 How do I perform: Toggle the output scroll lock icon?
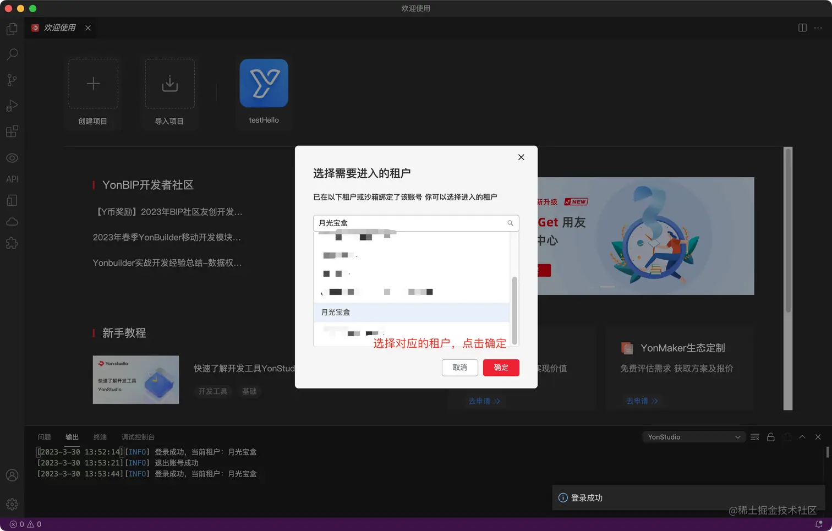click(x=770, y=437)
